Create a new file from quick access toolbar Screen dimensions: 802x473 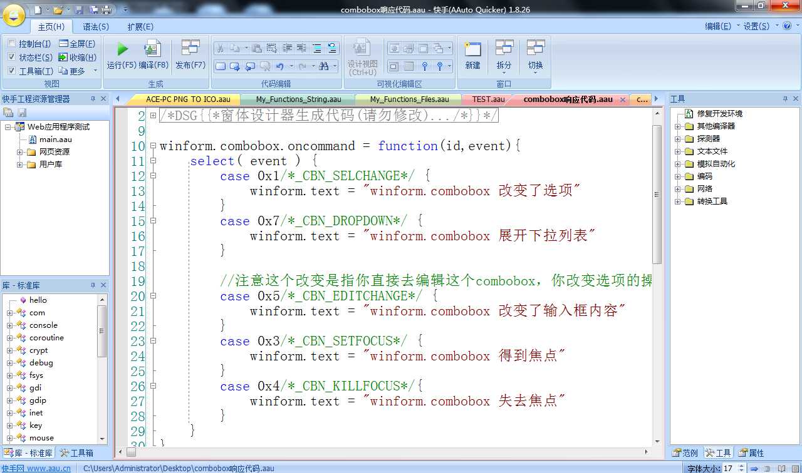[x=38, y=9]
